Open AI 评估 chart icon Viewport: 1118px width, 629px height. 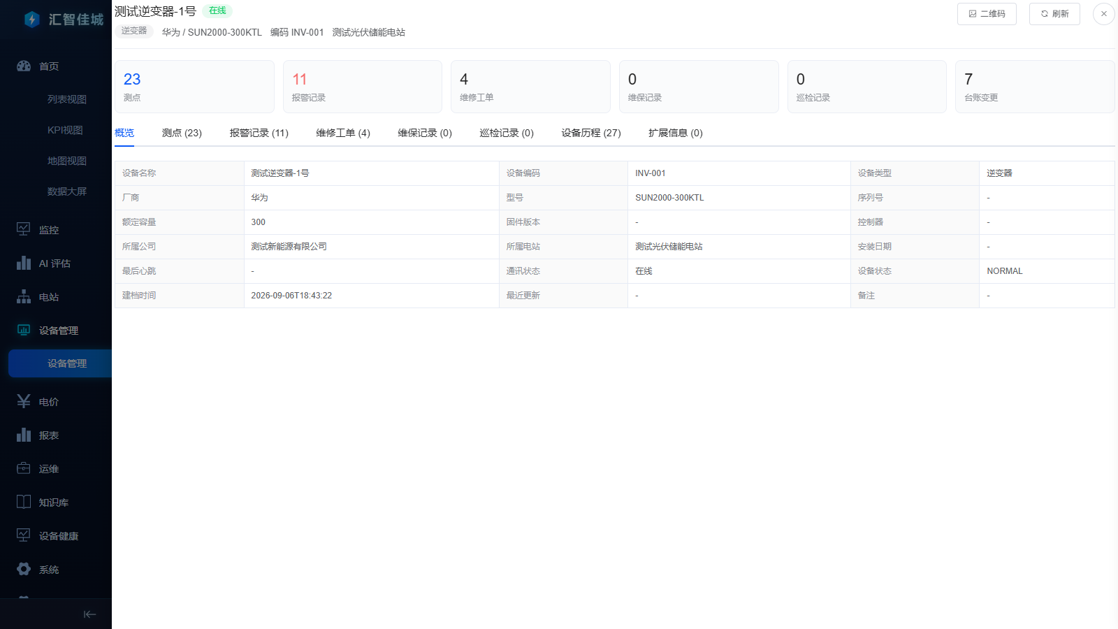pos(24,263)
